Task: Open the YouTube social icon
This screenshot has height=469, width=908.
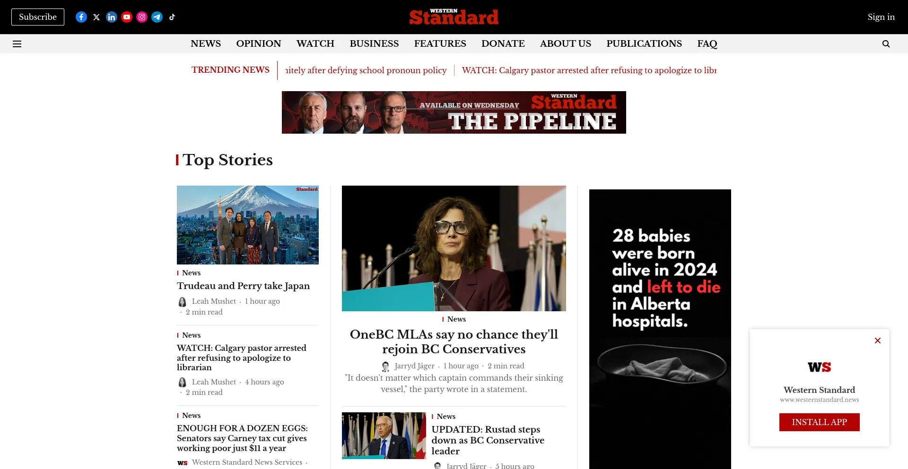Action: click(x=127, y=17)
